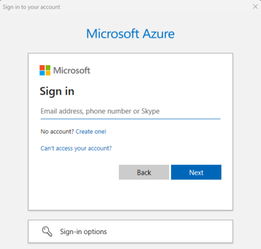261x249 pixels.
Task: Click the red square of Microsoft logo
Action: pyautogui.click(x=42, y=68)
